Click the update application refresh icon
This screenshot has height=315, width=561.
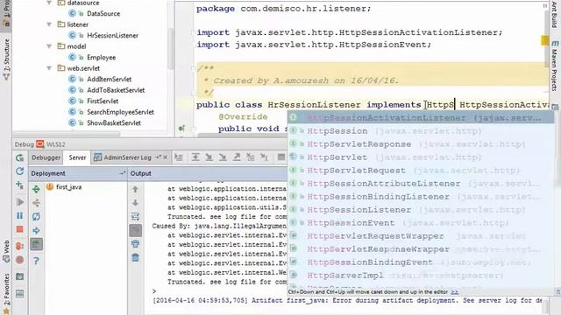(19, 171)
